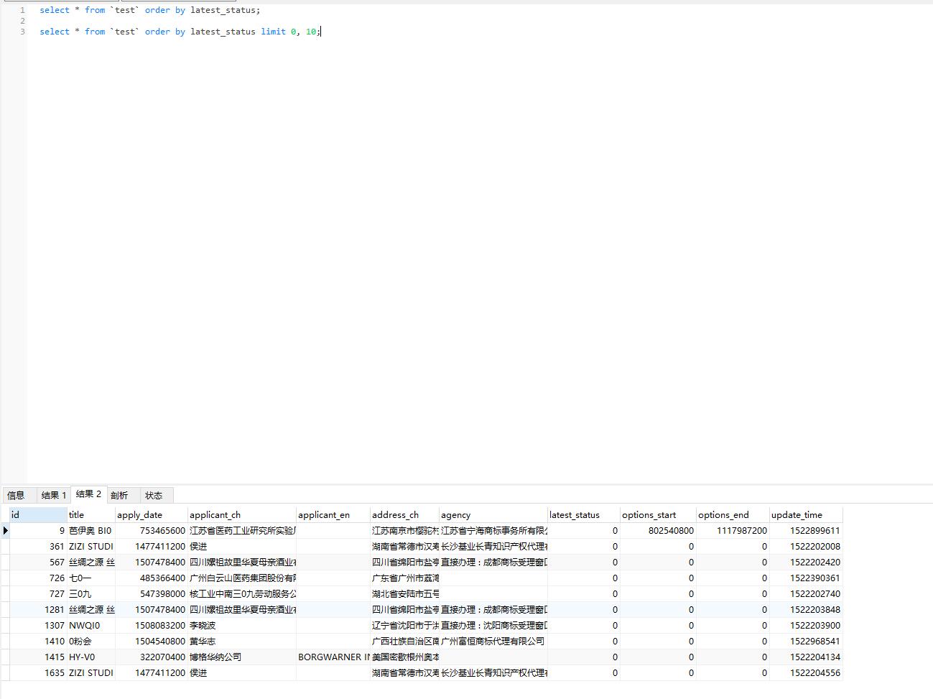Click update_time value 1522202740

pyautogui.click(x=806, y=594)
